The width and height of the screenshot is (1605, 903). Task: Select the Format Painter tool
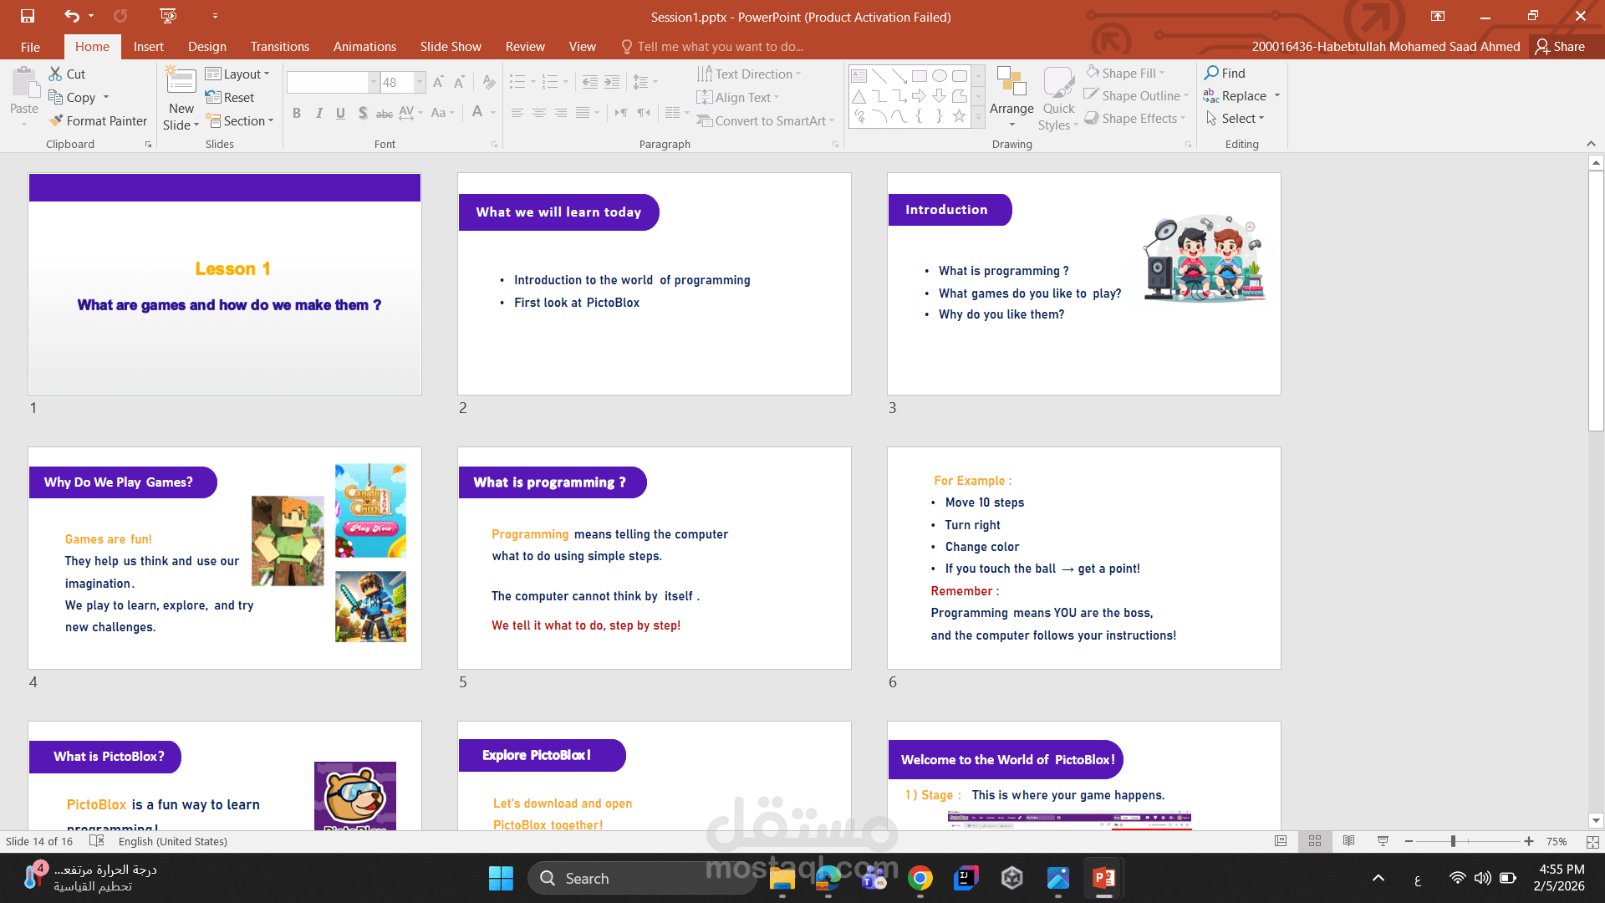[98, 120]
